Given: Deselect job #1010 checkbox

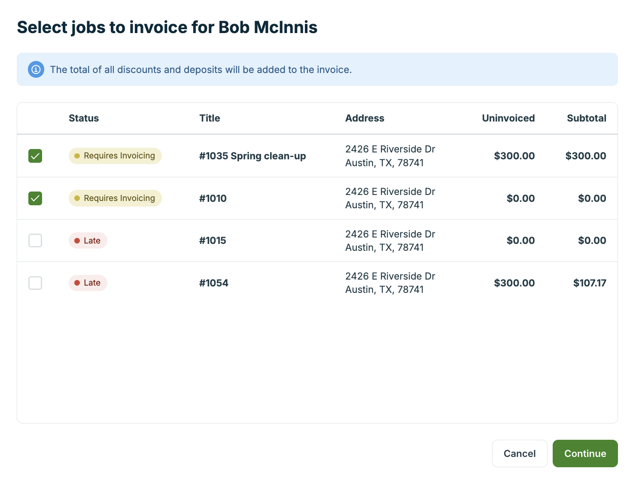Looking at the screenshot, I should 35,198.
